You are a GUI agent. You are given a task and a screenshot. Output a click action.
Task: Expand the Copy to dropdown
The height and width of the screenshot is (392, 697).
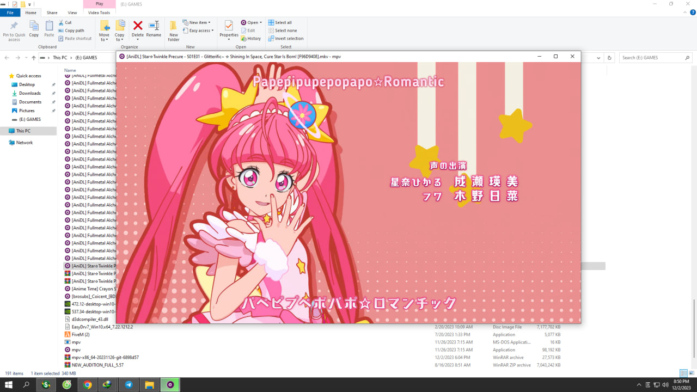tap(119, 38)
